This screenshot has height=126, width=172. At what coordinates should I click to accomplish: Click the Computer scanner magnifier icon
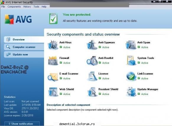8,47
